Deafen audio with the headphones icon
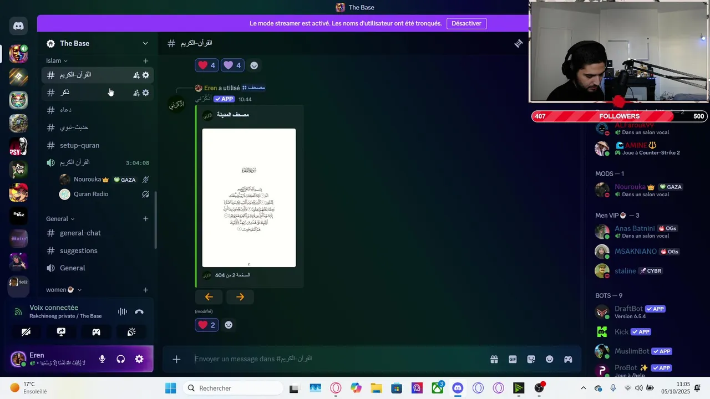 pyautogui.click(x=120, y=359)
